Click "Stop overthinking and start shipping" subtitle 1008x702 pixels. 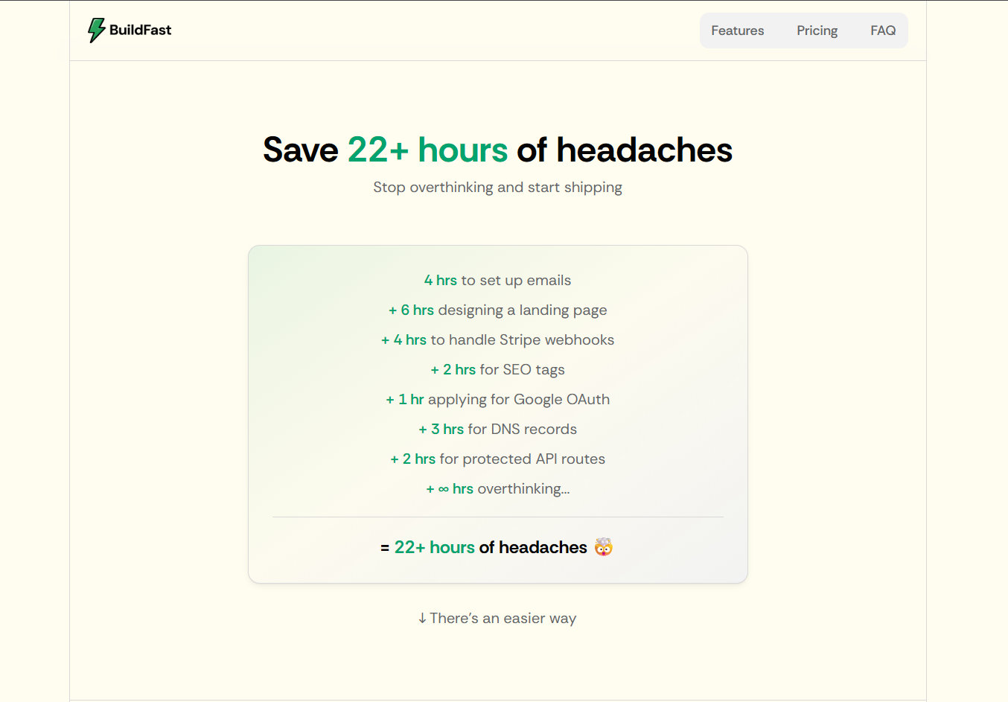497,188
